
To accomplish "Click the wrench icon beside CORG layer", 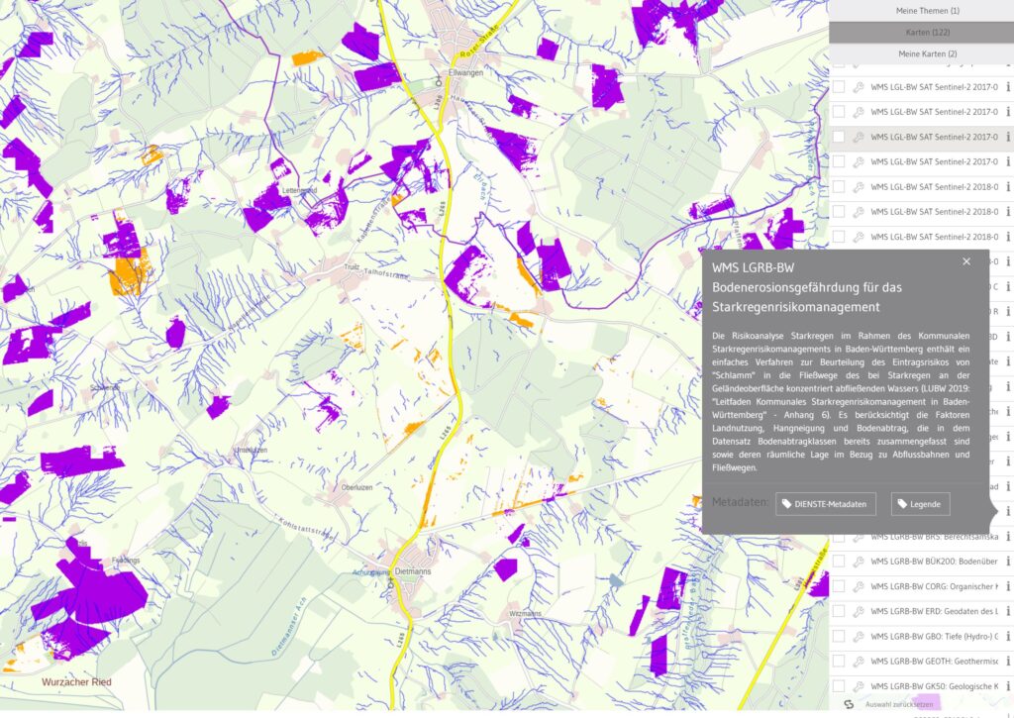I will click(859, 586).
